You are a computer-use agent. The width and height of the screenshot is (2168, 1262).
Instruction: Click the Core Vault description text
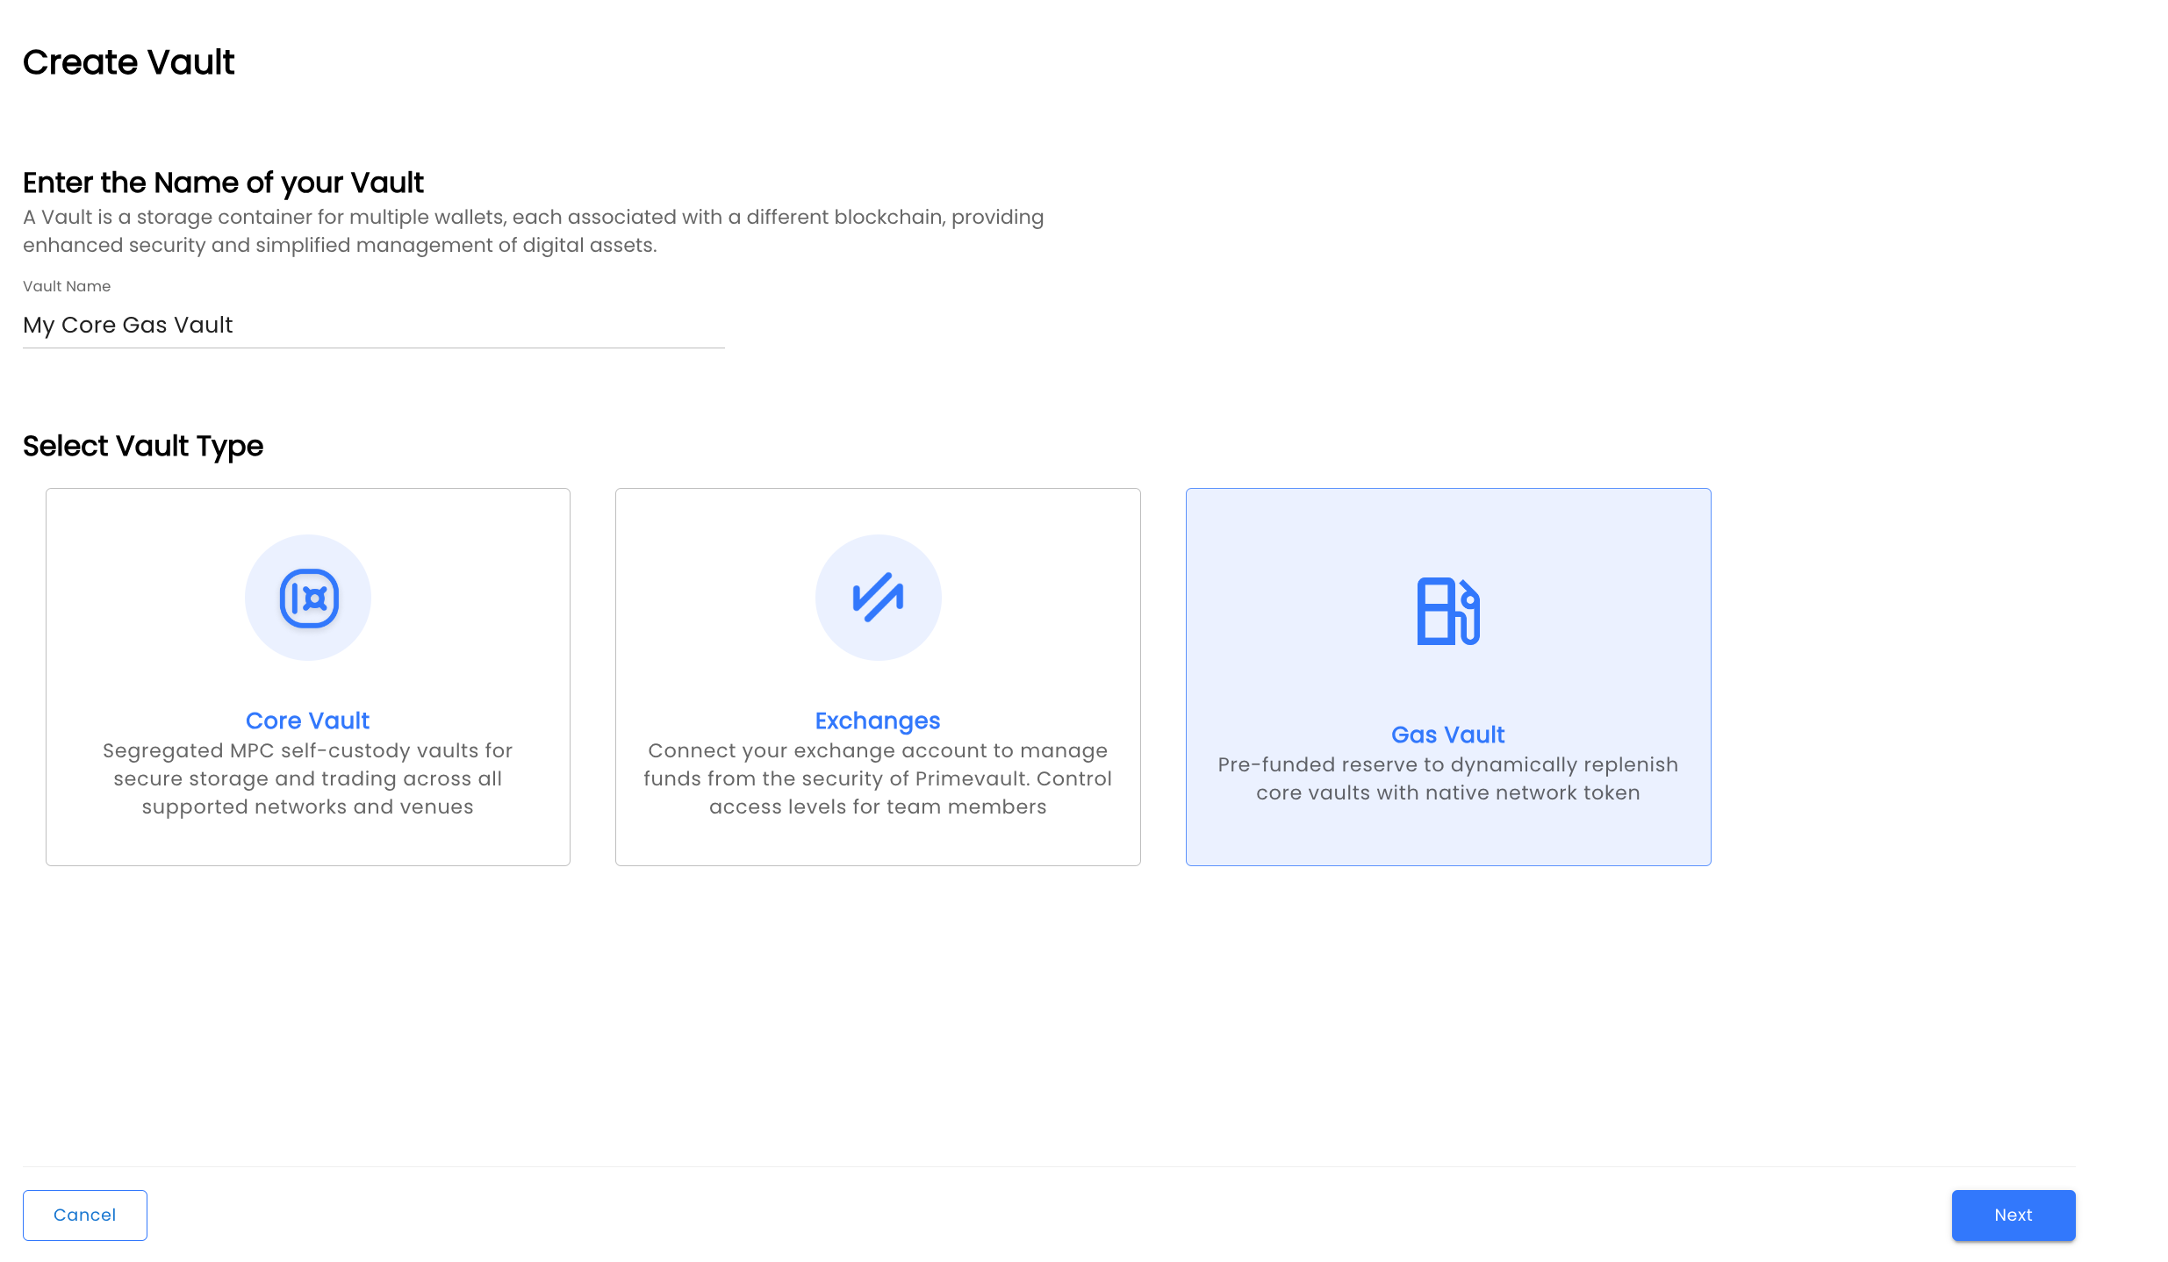click(307, 778)
